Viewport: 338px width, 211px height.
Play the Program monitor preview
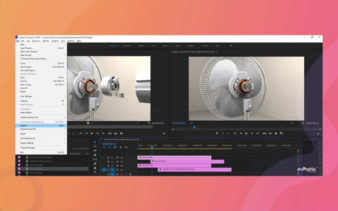coord(246,134)
